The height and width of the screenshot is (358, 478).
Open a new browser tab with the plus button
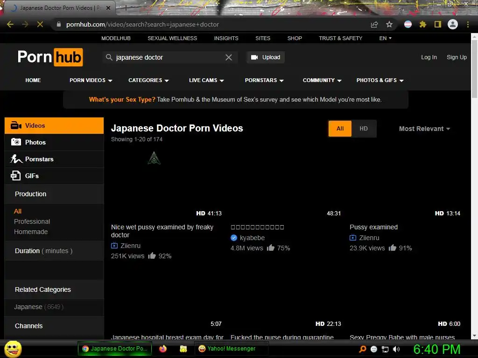pyautogui.click(x=125, y=8)
